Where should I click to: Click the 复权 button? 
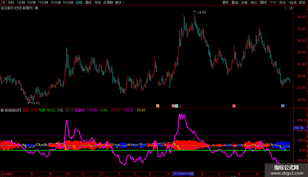click(225, 2)
